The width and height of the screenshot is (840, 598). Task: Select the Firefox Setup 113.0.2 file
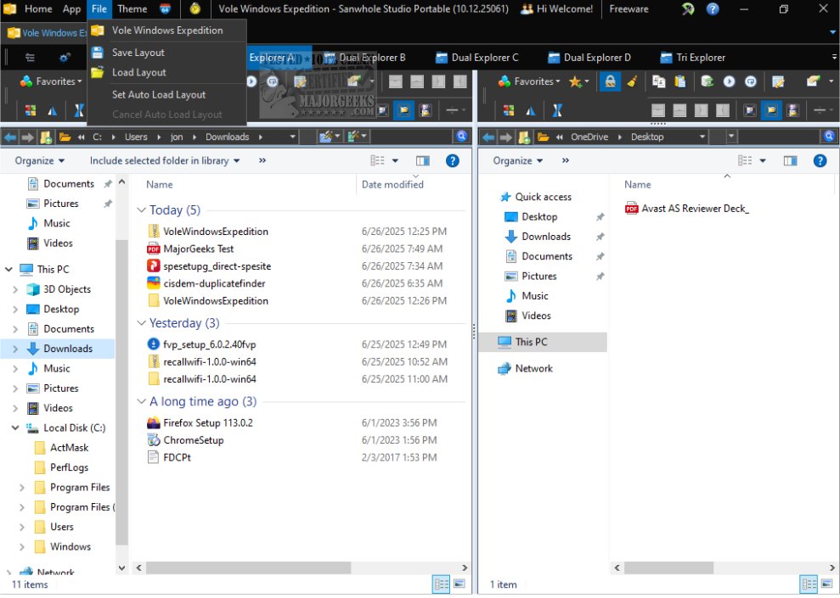tap(208, 423)
